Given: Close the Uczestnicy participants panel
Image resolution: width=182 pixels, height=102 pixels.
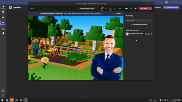Looking at the screenshot, I should pos(150,16).
